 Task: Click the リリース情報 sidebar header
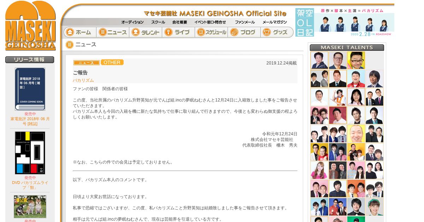tap(30, 60)
